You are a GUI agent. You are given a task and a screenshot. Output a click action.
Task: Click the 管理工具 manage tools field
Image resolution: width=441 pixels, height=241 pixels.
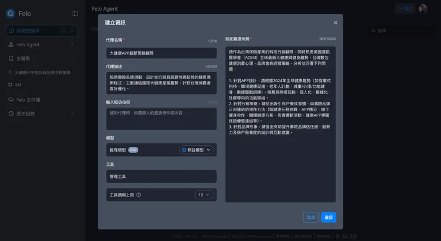tap(162, 176)
